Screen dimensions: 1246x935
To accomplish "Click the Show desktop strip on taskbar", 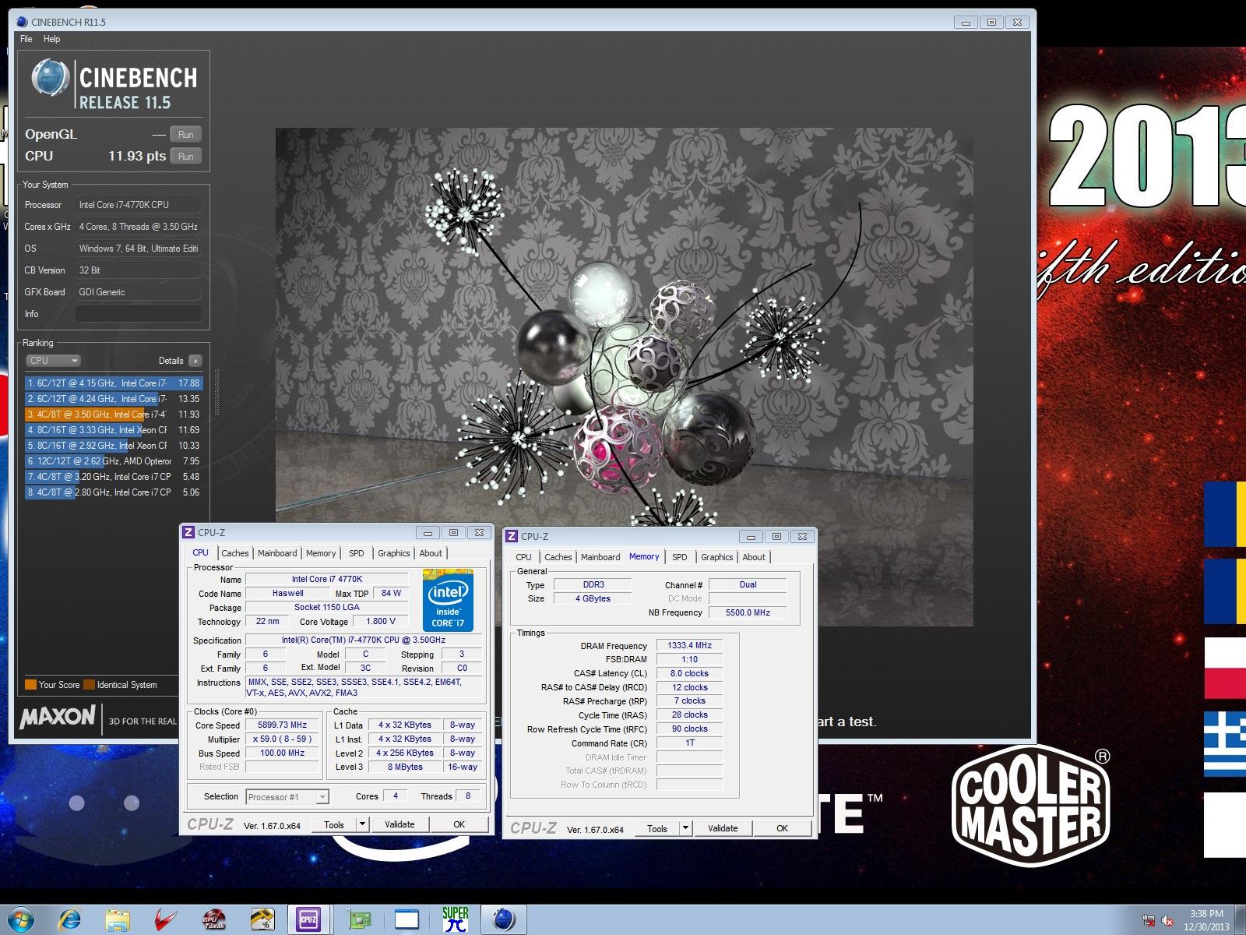I will [x=1241, y=920].
